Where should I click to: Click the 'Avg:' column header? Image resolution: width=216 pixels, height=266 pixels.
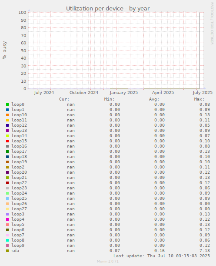pos(154,99)
